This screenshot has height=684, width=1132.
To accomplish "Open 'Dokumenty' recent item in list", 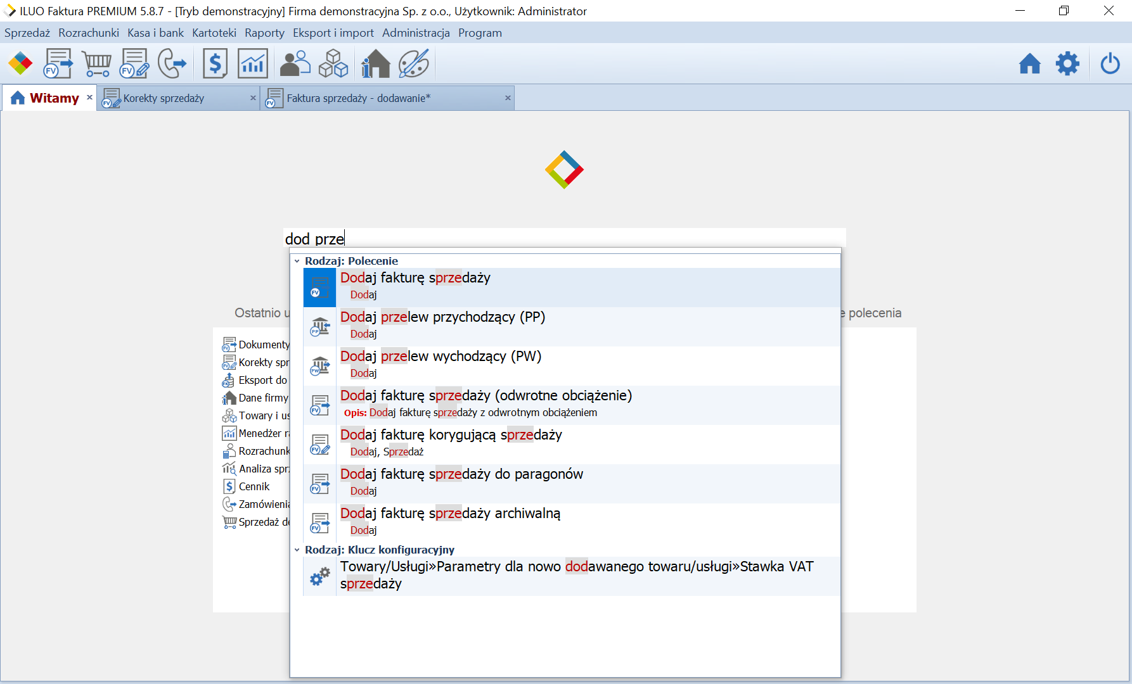I will click(x=256, y=345).
